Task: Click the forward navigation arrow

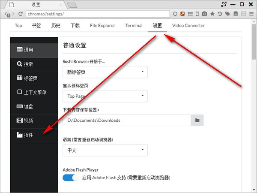Action: (13, 14)
